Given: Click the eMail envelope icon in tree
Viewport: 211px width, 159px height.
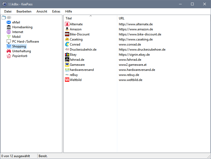Looking at the screenshot, I should pyautogui.click(x=9, y=22).
